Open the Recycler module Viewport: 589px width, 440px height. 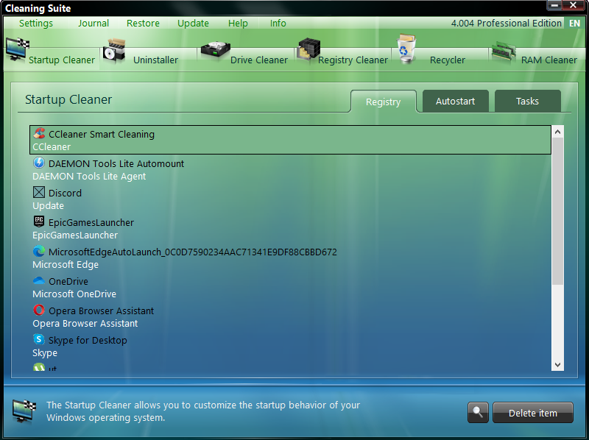pos(448,60)
